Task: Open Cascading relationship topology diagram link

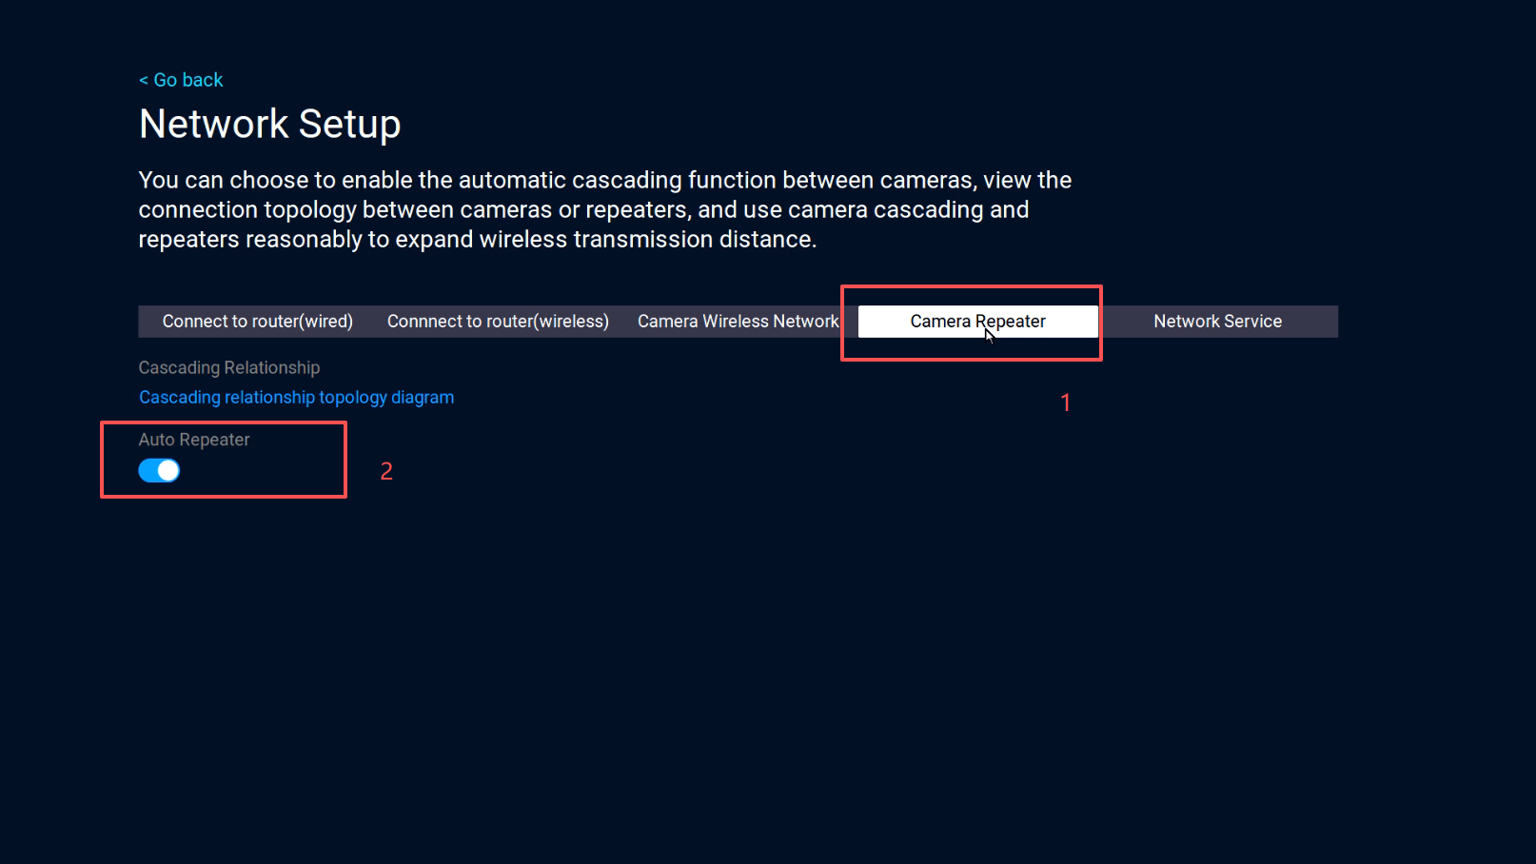Action: 296,398
